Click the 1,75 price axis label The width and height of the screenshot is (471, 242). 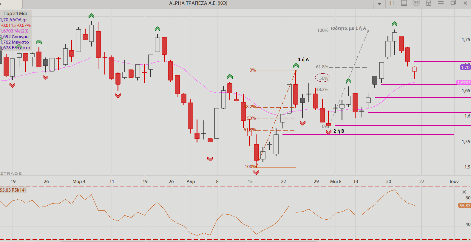pos(466,40)
